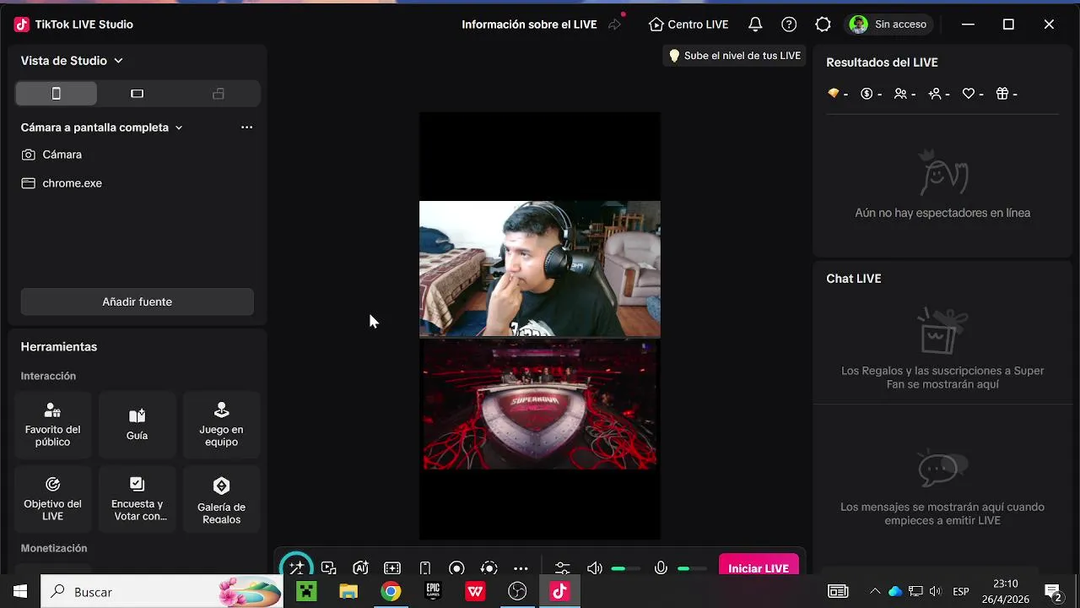Viewport: 1080px width, 608px height.
Task: Select the camera feed in preview
Action: tap(540, 269)
